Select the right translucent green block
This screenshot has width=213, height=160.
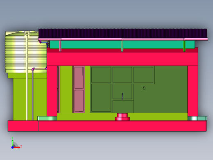197,119
